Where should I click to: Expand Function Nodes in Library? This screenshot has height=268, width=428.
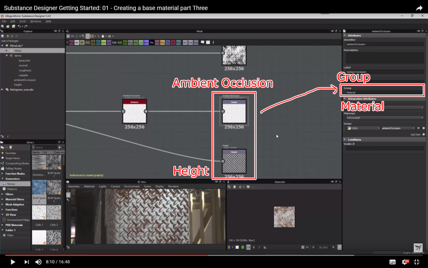[x=2, y=173]
